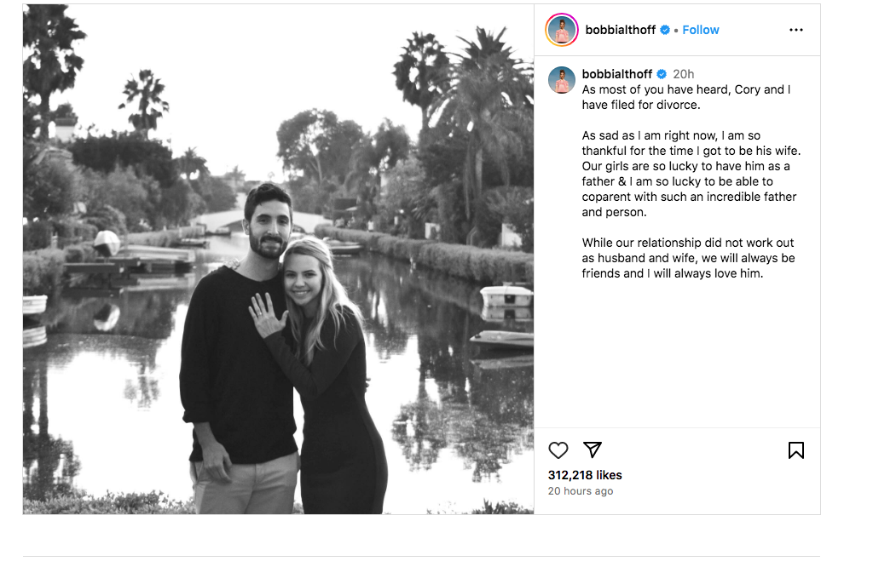Click the verified badge in the post header
This screenshot has height=567, width=873.
(665, 30)
